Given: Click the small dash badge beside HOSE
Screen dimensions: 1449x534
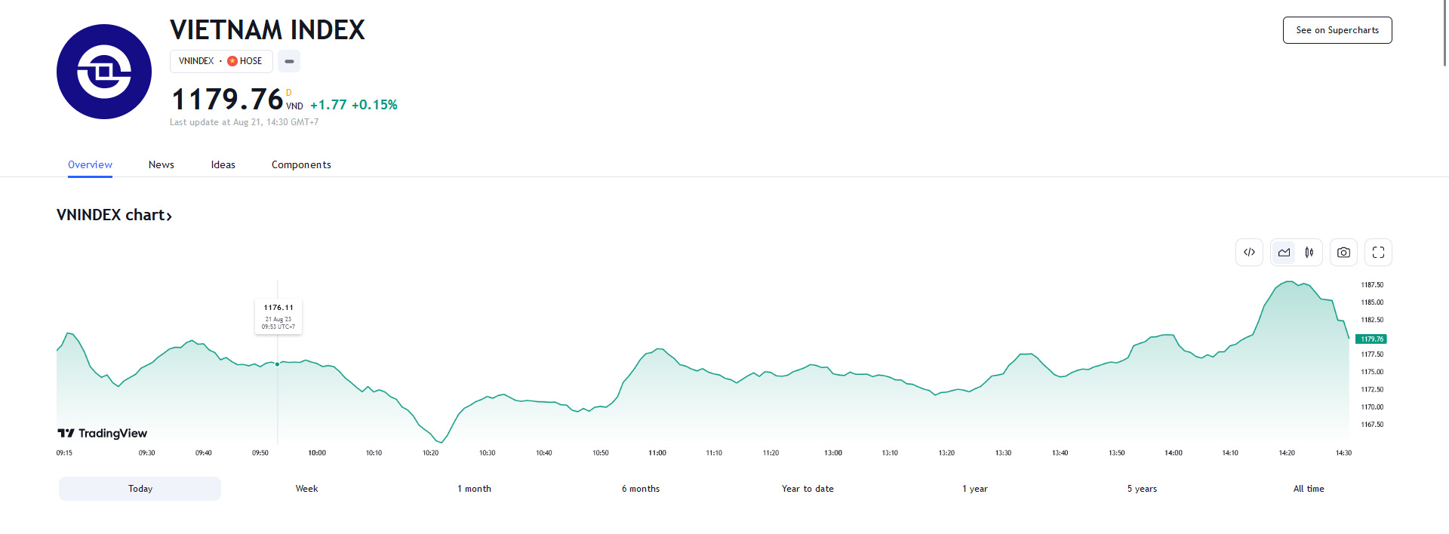Looking at the screenshot, I should tap(289, 61).
